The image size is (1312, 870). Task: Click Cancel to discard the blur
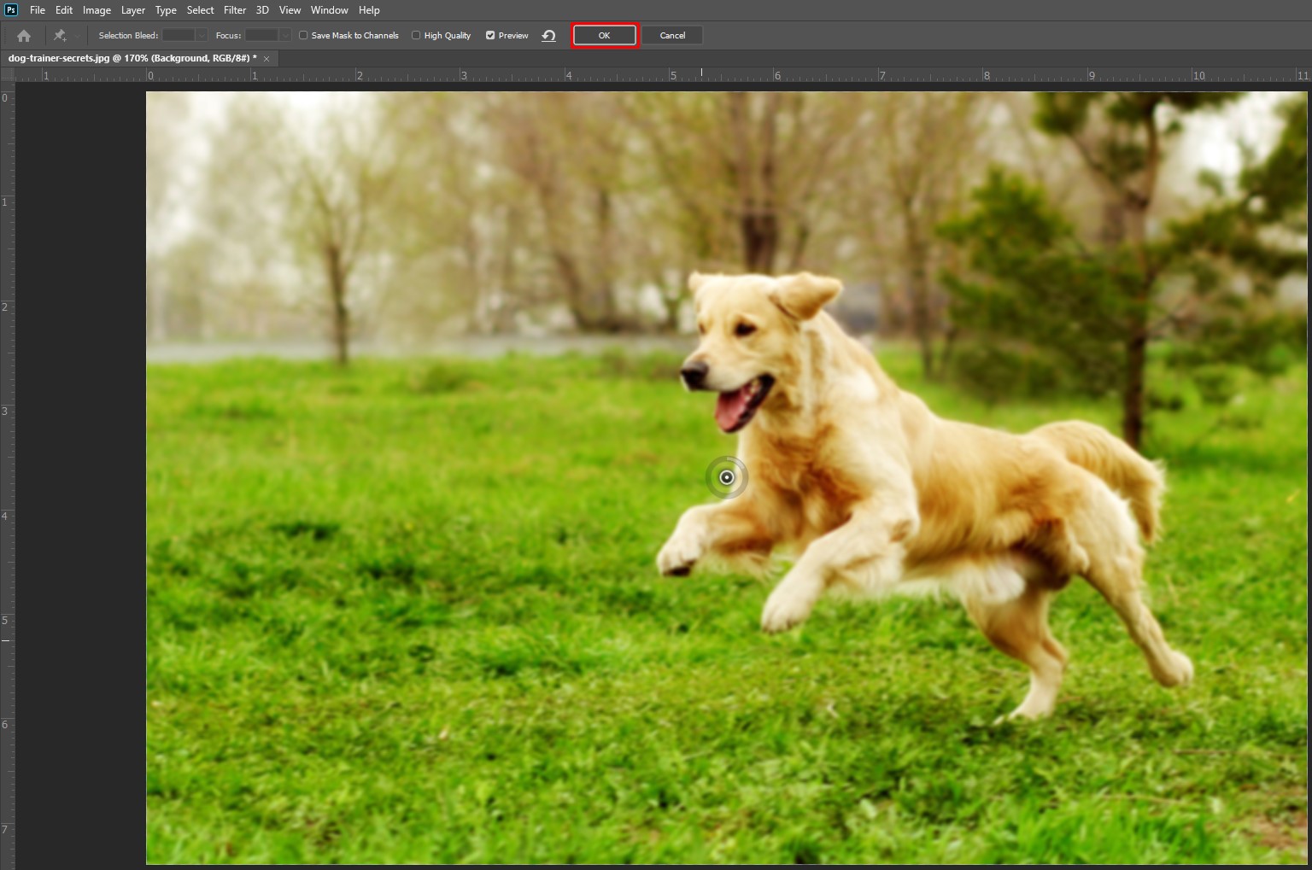672,36
